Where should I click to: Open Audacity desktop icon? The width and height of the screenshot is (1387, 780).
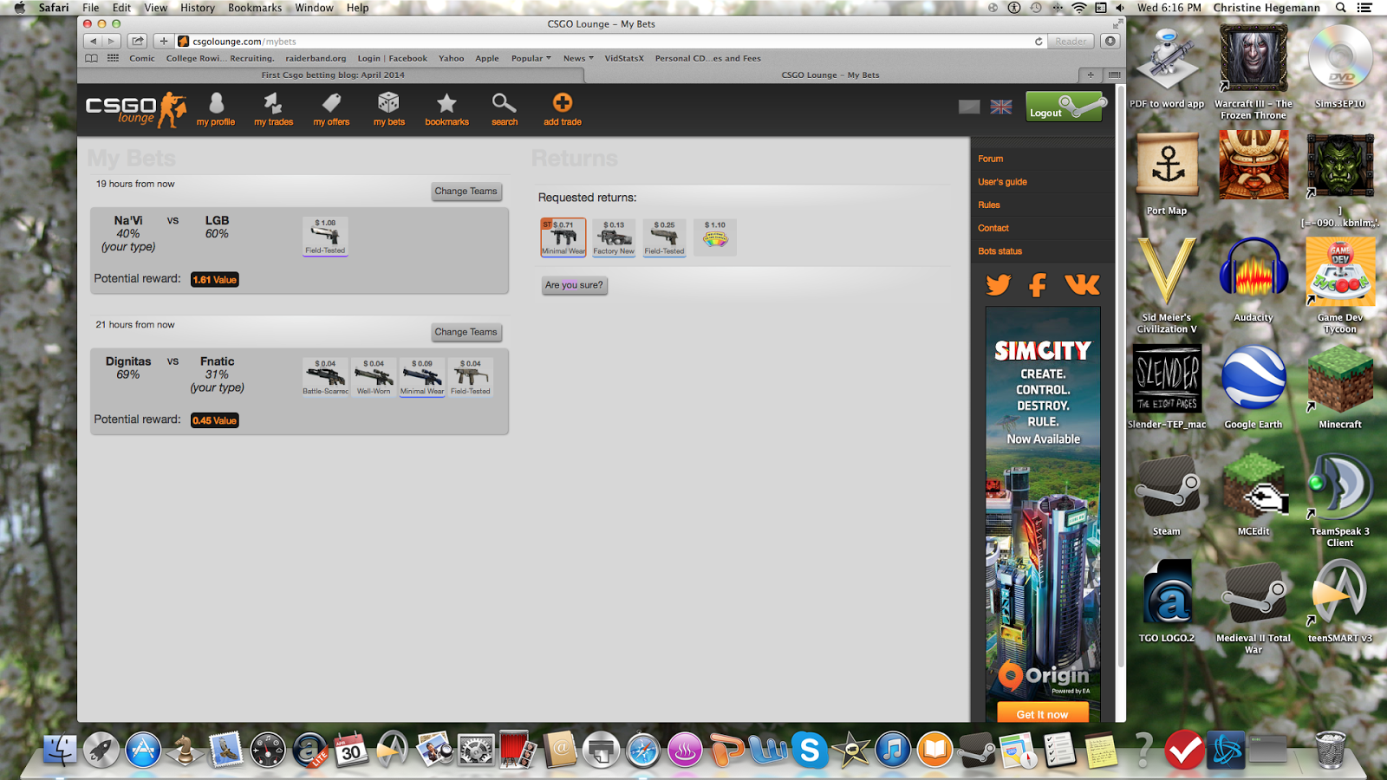click(1254, 281)
